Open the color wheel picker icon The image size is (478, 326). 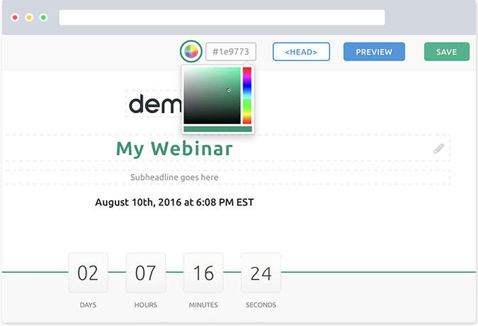[x=191, y=51]
